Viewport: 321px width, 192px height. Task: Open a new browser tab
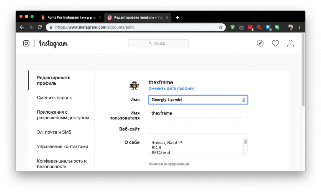pos(177,17)
